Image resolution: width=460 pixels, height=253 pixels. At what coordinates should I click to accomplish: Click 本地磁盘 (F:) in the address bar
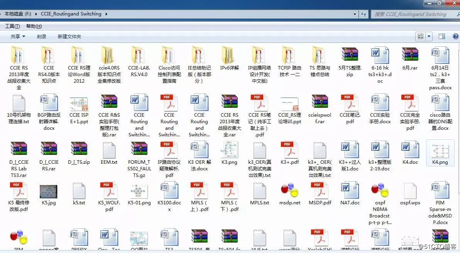tap(18, 14)
